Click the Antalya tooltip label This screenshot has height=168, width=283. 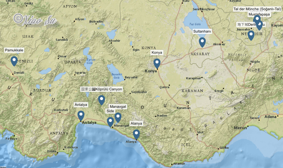coord(81,105)
